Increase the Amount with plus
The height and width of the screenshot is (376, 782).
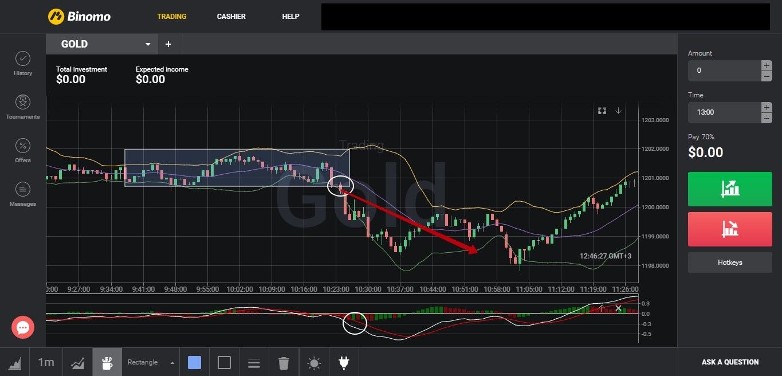[767, 65]
